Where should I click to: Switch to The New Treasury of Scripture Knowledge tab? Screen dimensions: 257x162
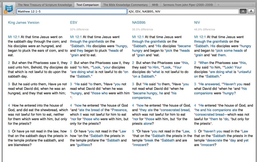[x=45, y=5]
